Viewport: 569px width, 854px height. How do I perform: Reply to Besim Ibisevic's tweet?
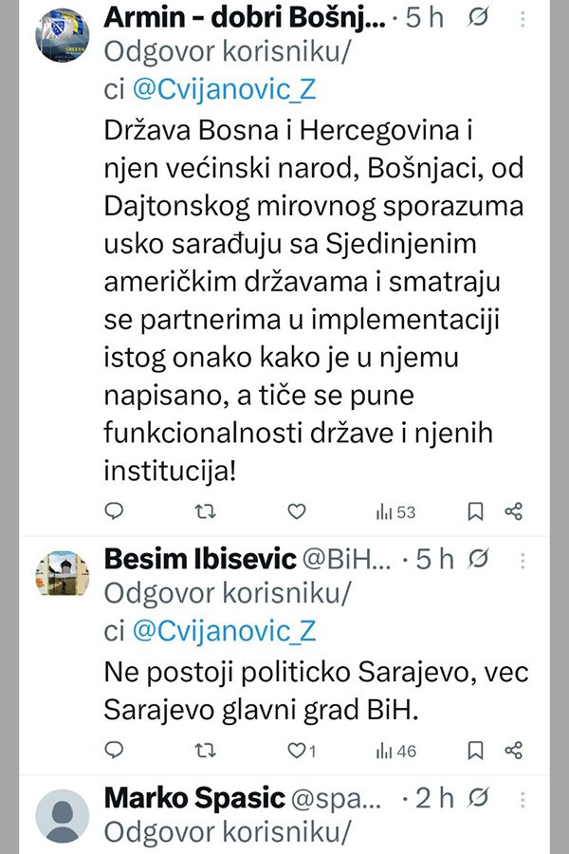(x=114, y=751)
